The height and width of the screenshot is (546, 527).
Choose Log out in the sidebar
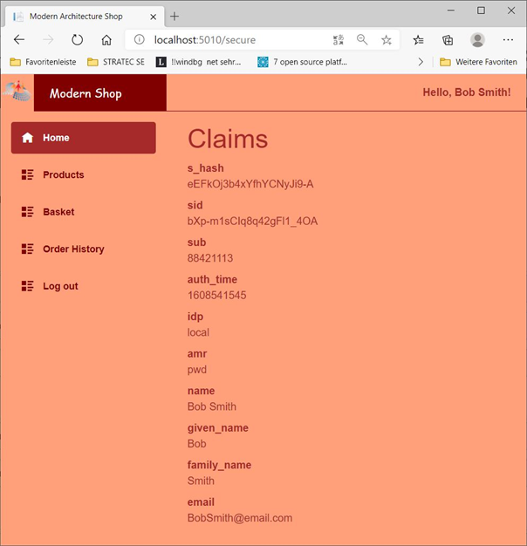click(84, 286)
